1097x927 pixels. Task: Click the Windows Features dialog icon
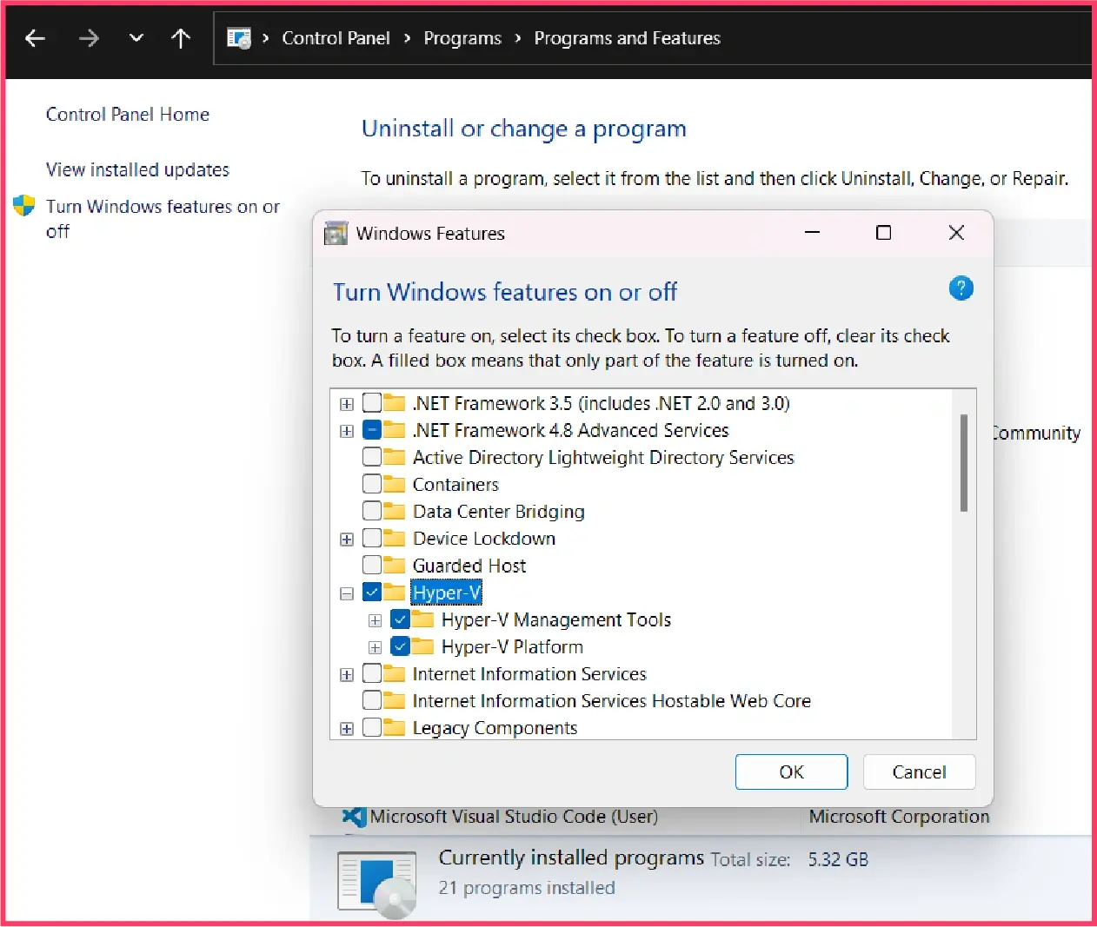tap(336, 233)
